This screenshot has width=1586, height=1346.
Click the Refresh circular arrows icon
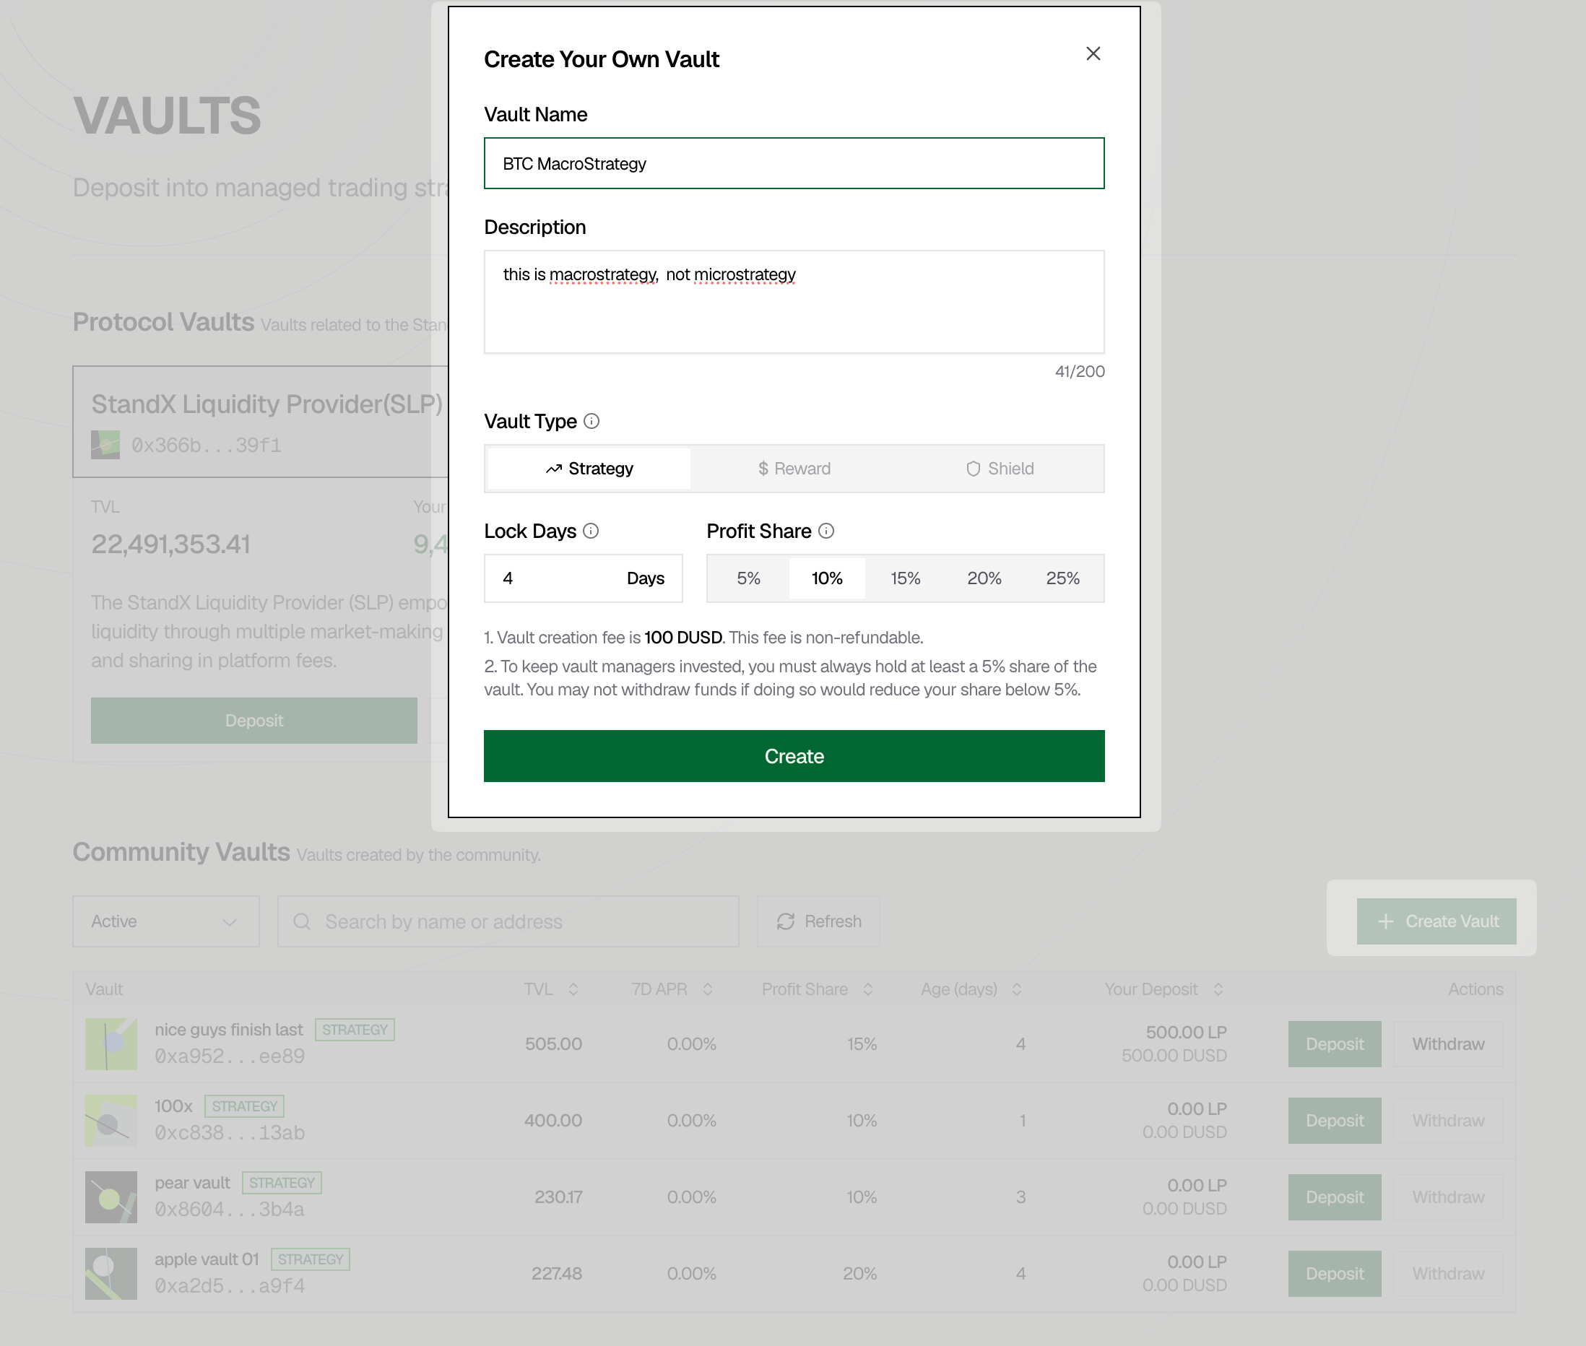click(x=785, y=921)
